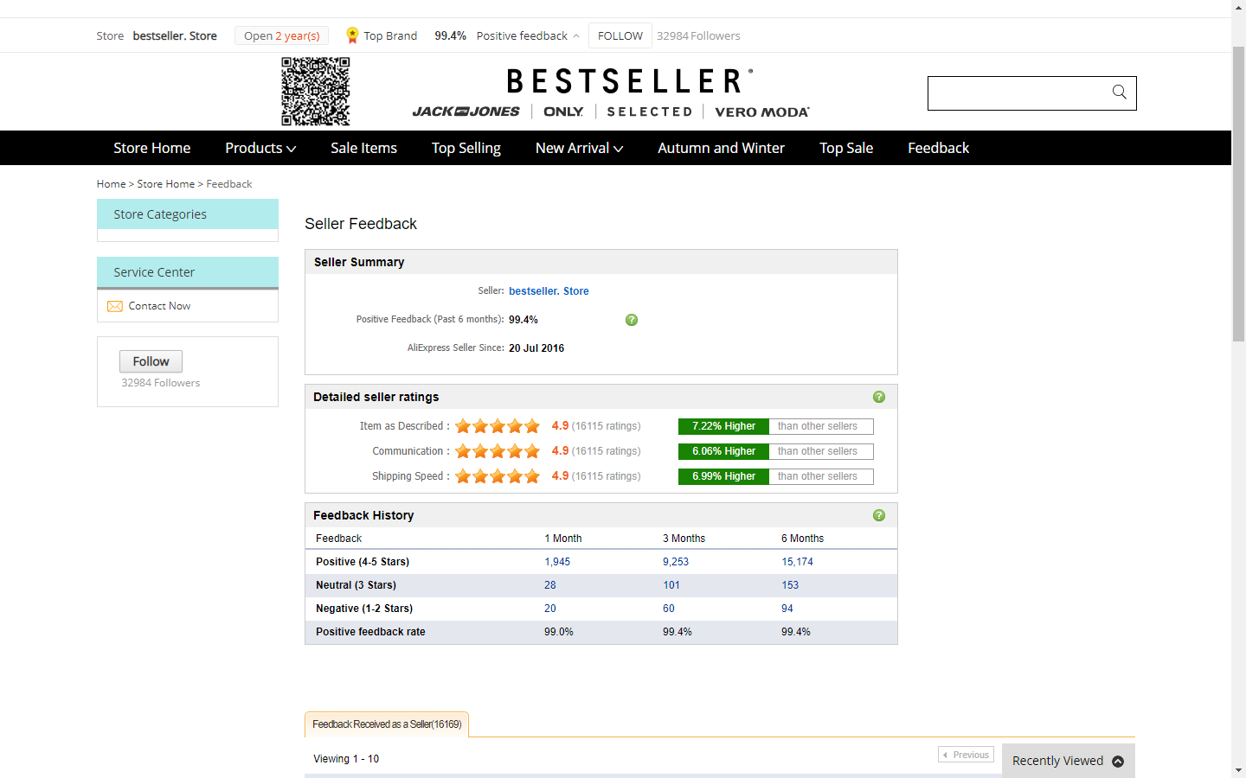Viewport: 1246px width, 778px height.
Task: Click 6 Months negative count 94
Action: click(787, 609)
